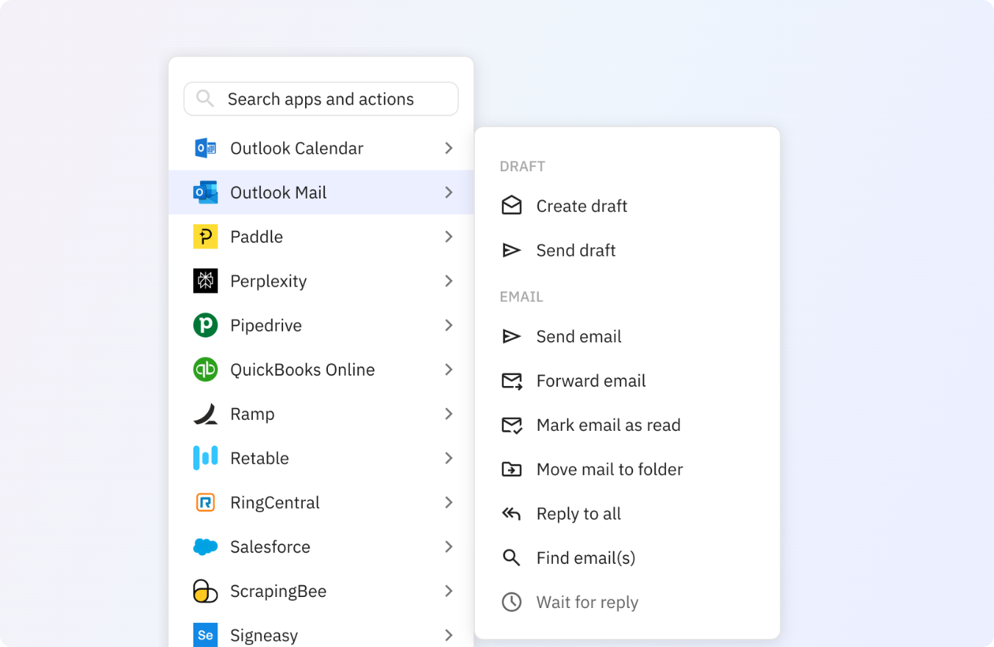Select the Signeasy app label
Image resolution: width=994 pixels, height=647 pixels.
(x=264, y=635)
